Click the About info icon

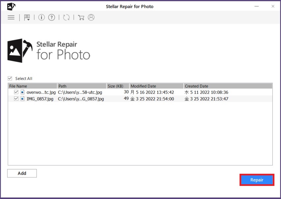click(41, 17)
